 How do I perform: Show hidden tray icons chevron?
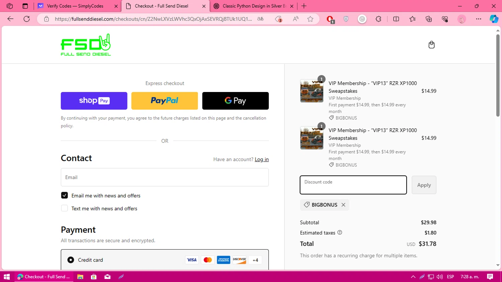coord(413,277)
